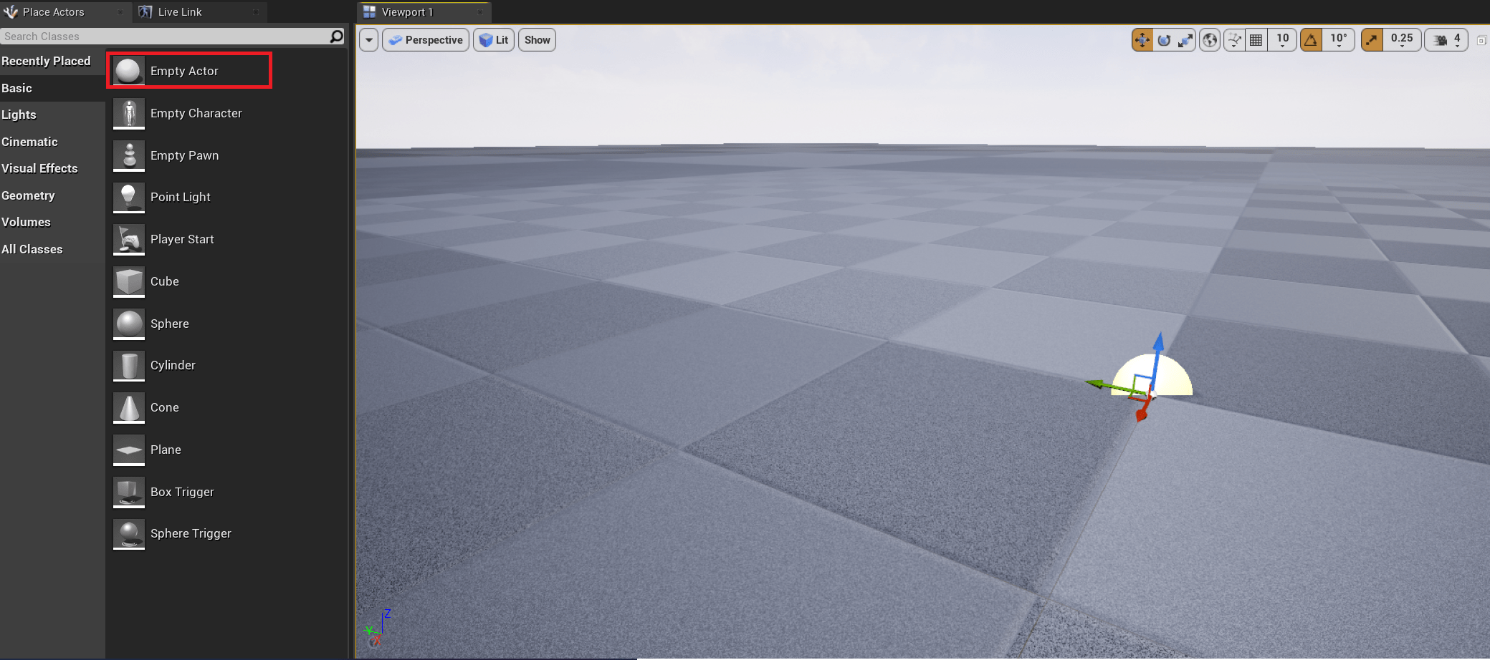Select the Rotate transform tool
Image resolution: width=1490 pixels, height=660 pixels.
click(1163, 39)
